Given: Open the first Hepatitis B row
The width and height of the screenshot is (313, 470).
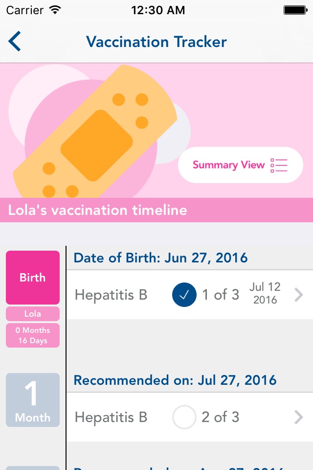Looking at the screenshot, I should 190,295.
